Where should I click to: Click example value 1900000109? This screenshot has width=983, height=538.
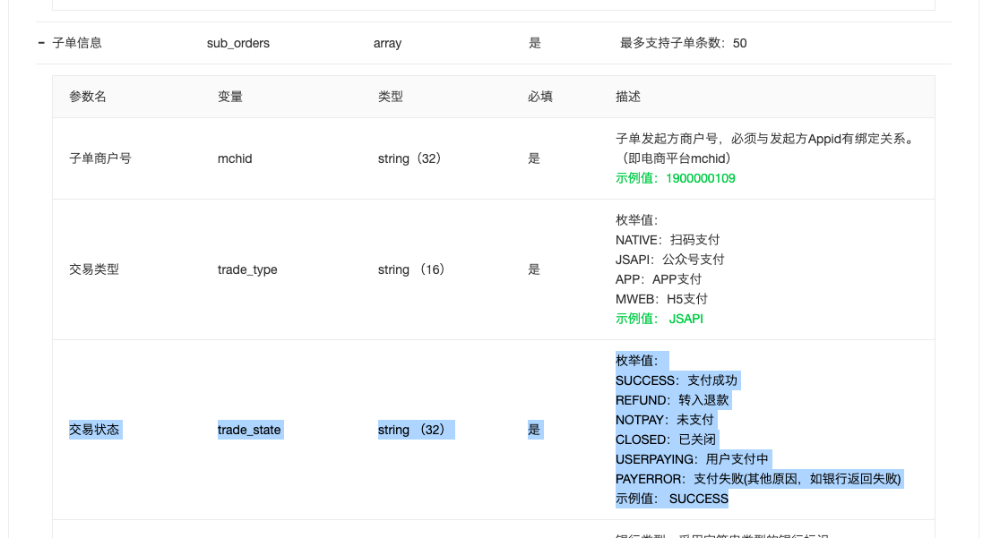(x=700, y=178)
